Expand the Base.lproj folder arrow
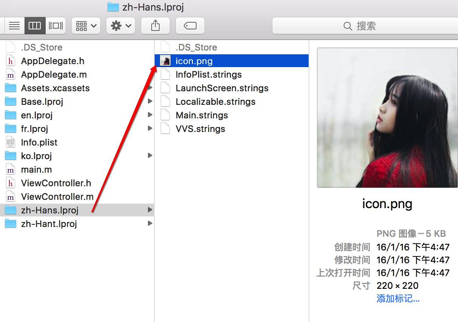 coord(150,101)
